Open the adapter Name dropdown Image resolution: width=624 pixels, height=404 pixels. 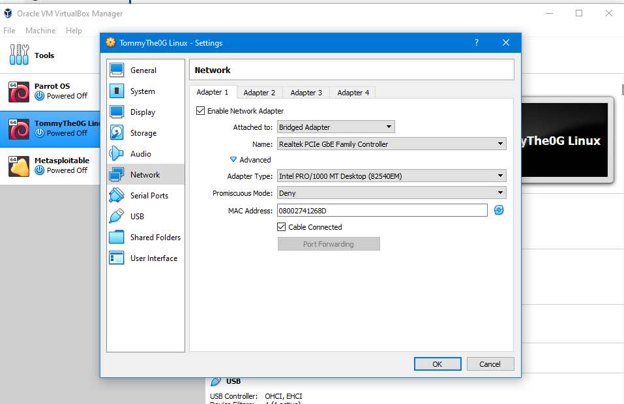point(392,144)
